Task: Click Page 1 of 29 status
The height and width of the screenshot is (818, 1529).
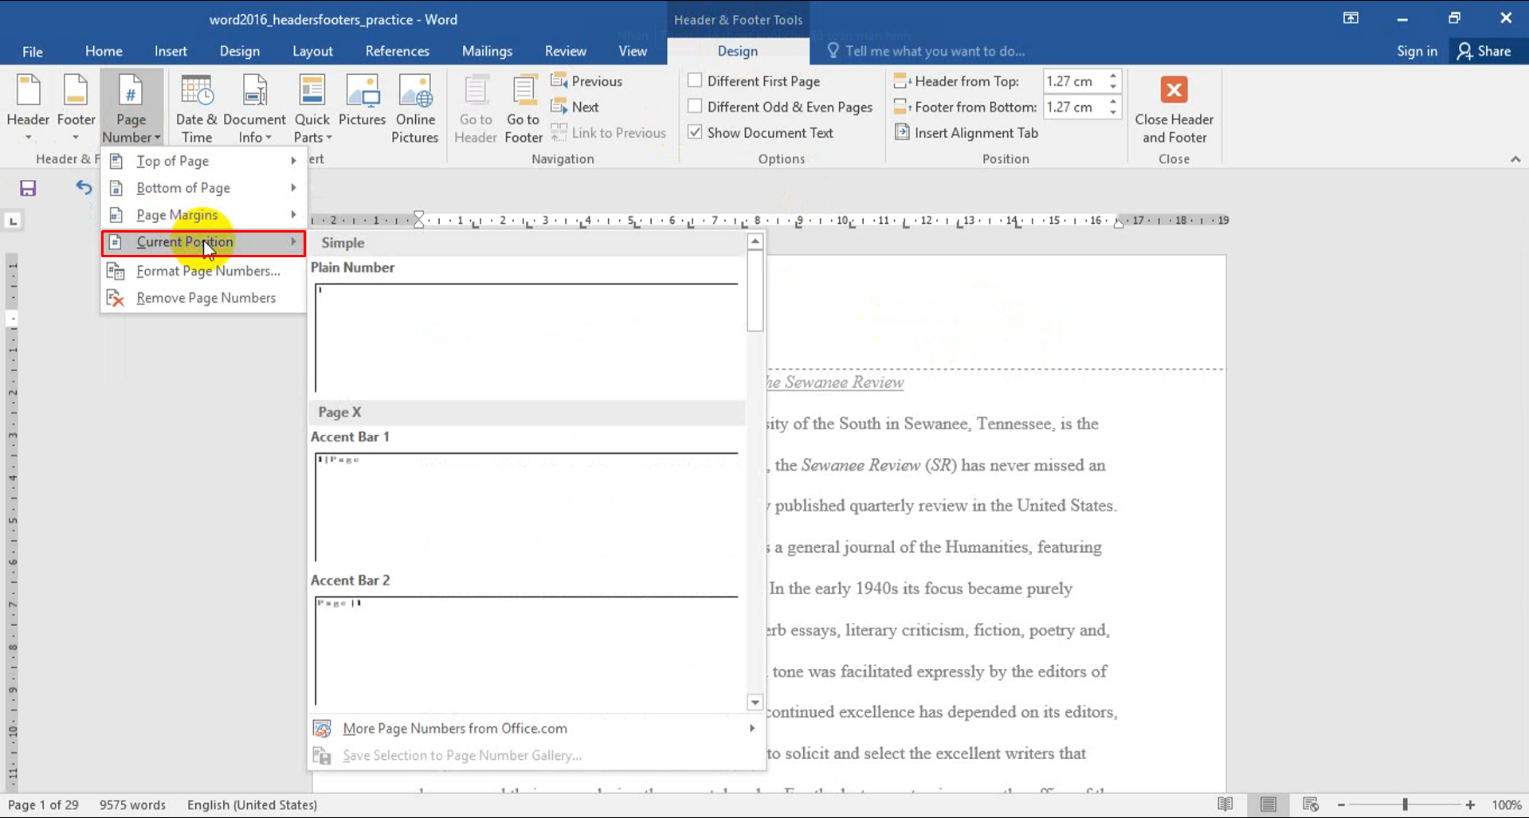Action: 43,805
